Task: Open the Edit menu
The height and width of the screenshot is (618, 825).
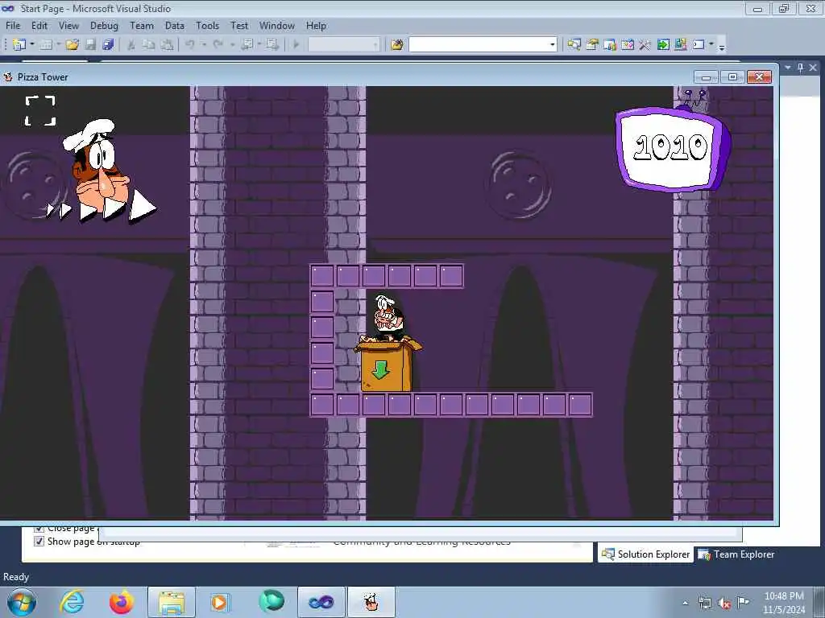Action: point(39,26)
